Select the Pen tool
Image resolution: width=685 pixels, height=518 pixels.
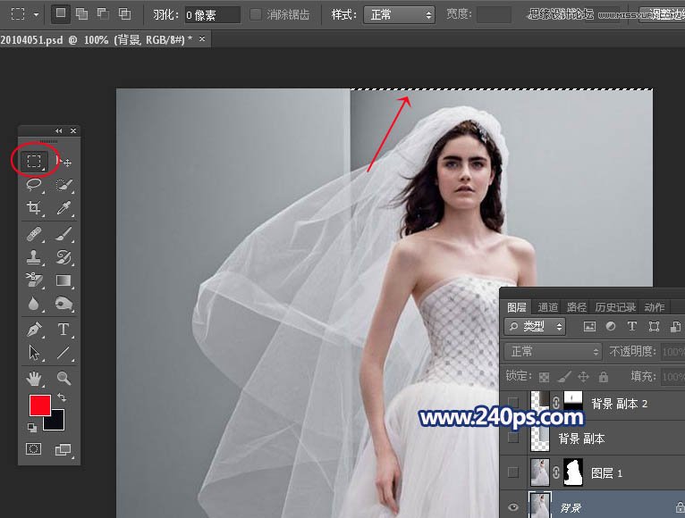tap(34, 329)
